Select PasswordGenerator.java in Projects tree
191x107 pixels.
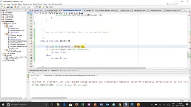(x=17, y=30)
